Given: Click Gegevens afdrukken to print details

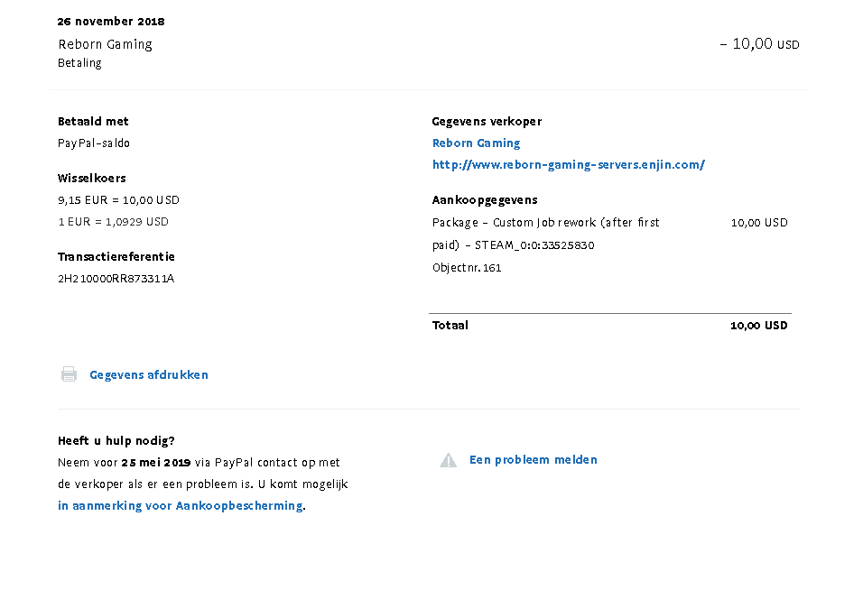Looking at the screenshot, I should [x=149, y=374].
